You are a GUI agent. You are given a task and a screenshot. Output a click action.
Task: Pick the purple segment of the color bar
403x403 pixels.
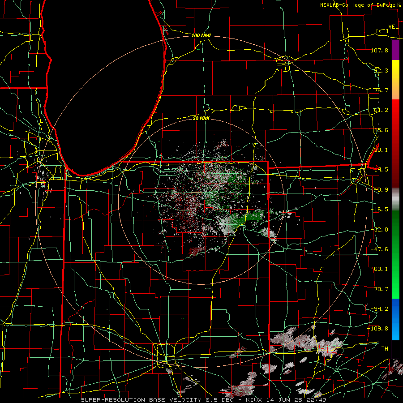tap(395, 50)
